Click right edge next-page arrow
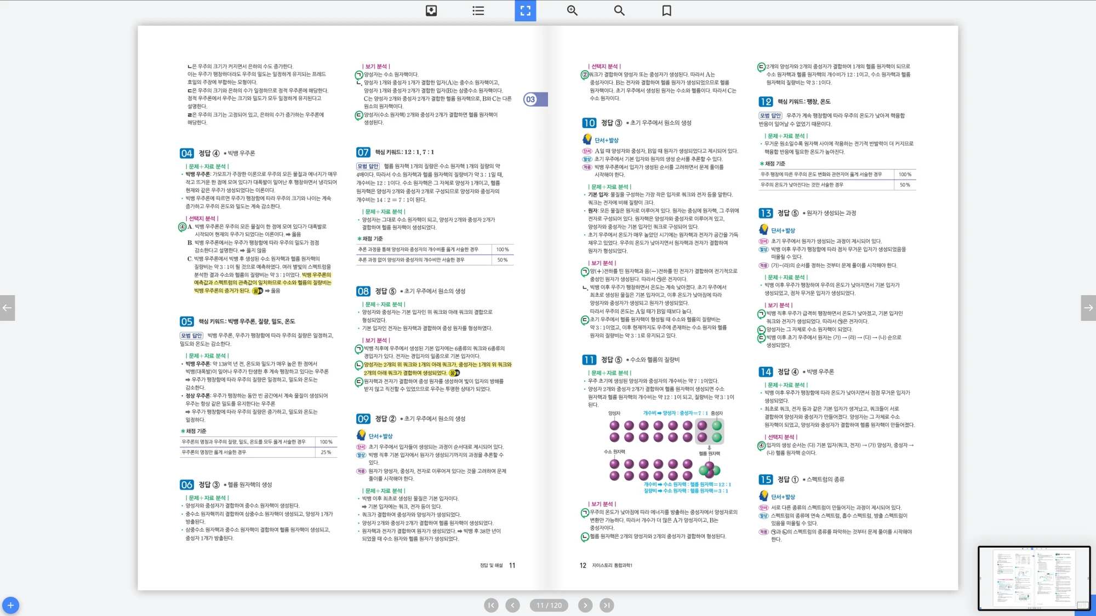 [1088, 308]
